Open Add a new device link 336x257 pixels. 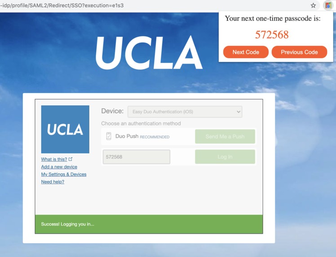click(59, 167)
